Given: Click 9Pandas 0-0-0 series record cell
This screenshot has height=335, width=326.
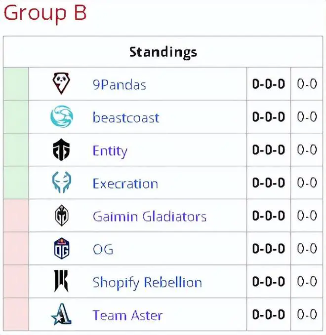Looking at the screenshot, I should click(x=269, y=84).
